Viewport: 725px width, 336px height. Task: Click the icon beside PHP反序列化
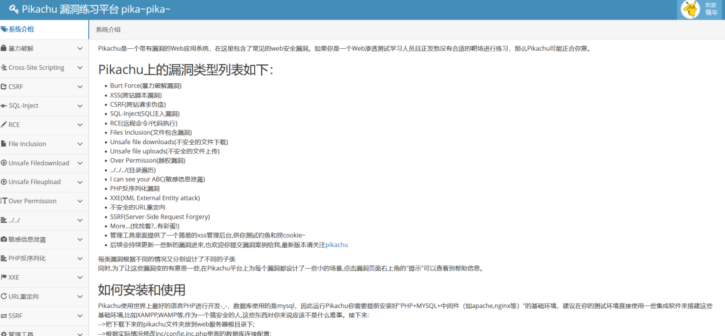4,258
